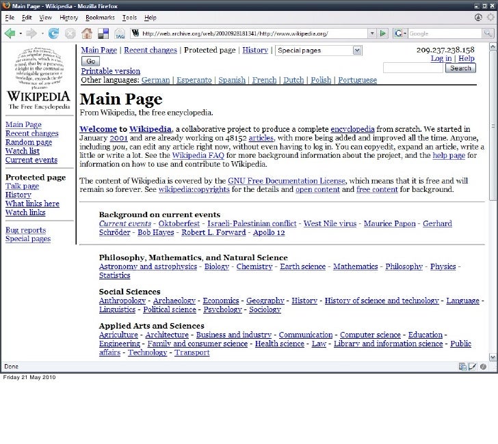Open the Google search engine selector
The image size is (498, 444).
(400, 33)
